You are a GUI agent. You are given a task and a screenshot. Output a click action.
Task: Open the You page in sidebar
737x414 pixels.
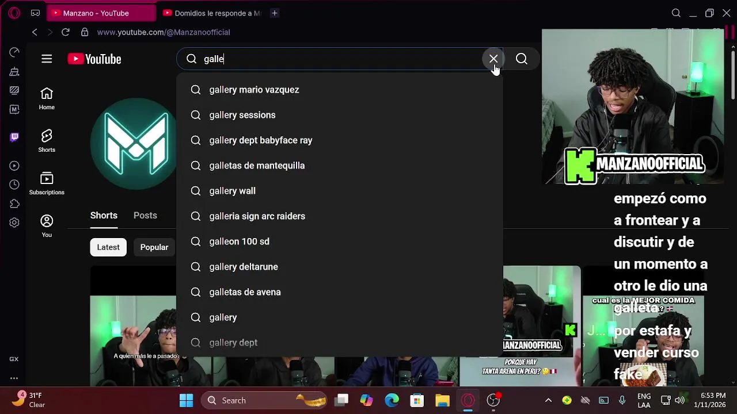coord(47,227)
